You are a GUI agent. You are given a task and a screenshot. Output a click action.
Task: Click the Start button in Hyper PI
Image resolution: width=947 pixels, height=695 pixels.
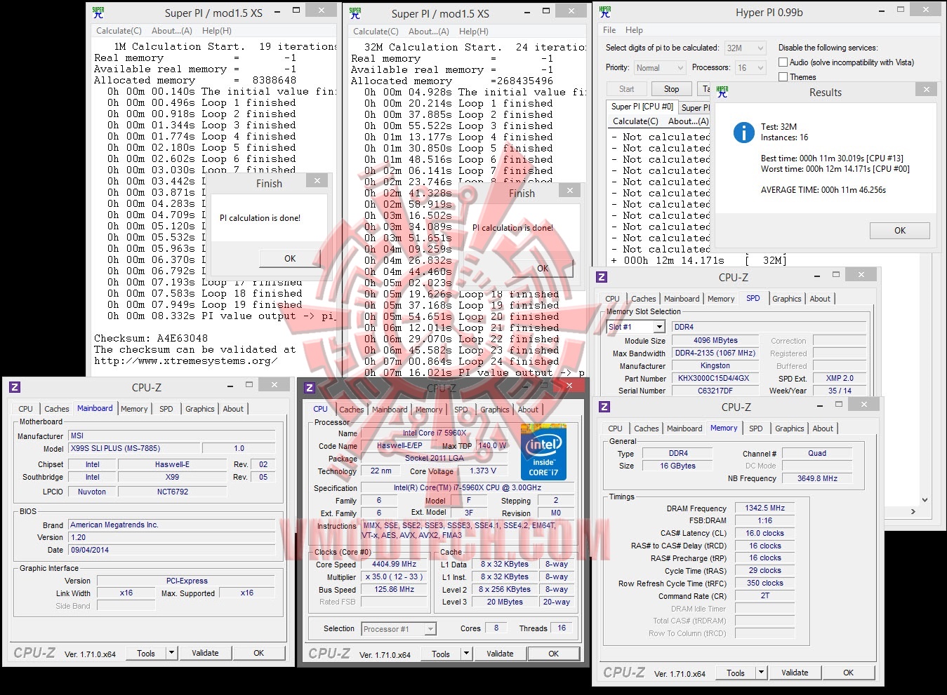(x=627, y=89)
